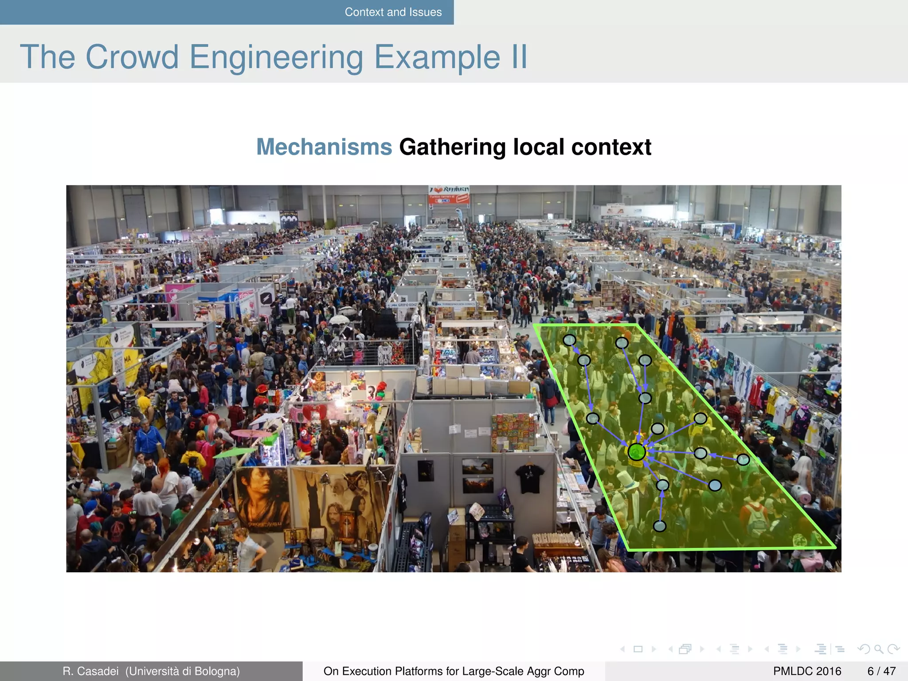The width and height of the screenshot is (908, 681).
Task: Jump to presentation start icon
Action: pos(821,649)
